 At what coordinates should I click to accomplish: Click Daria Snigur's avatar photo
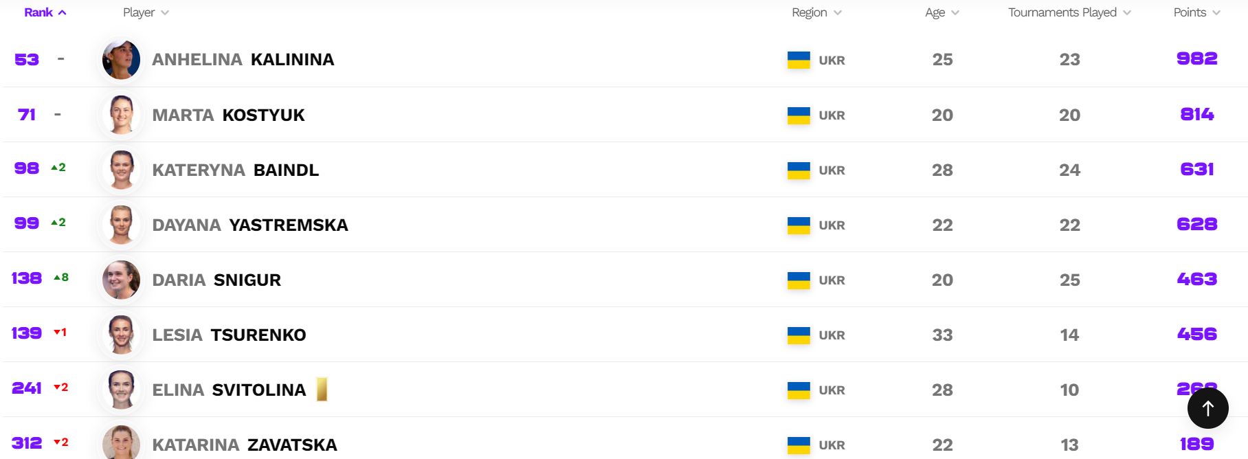122,280
